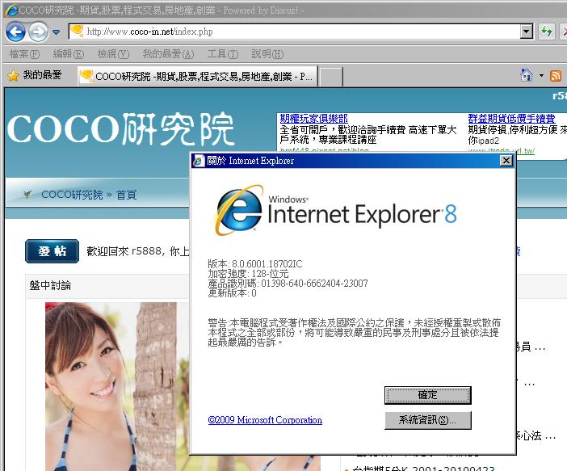Click the RSS feeds icon
Image resolution: width=567 pixels, height=471 pixels.
coord(556,76)
